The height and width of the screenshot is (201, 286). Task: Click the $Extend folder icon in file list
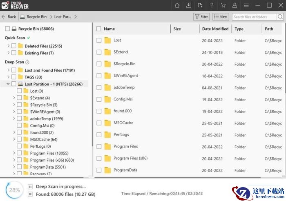pos(107,52)
